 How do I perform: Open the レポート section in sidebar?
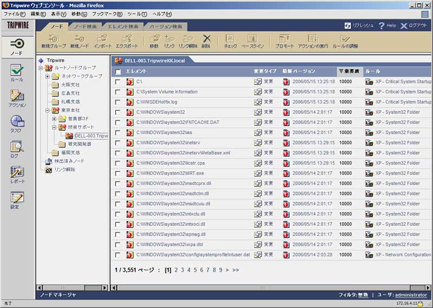pyautogui.click(x=17, y=175)
